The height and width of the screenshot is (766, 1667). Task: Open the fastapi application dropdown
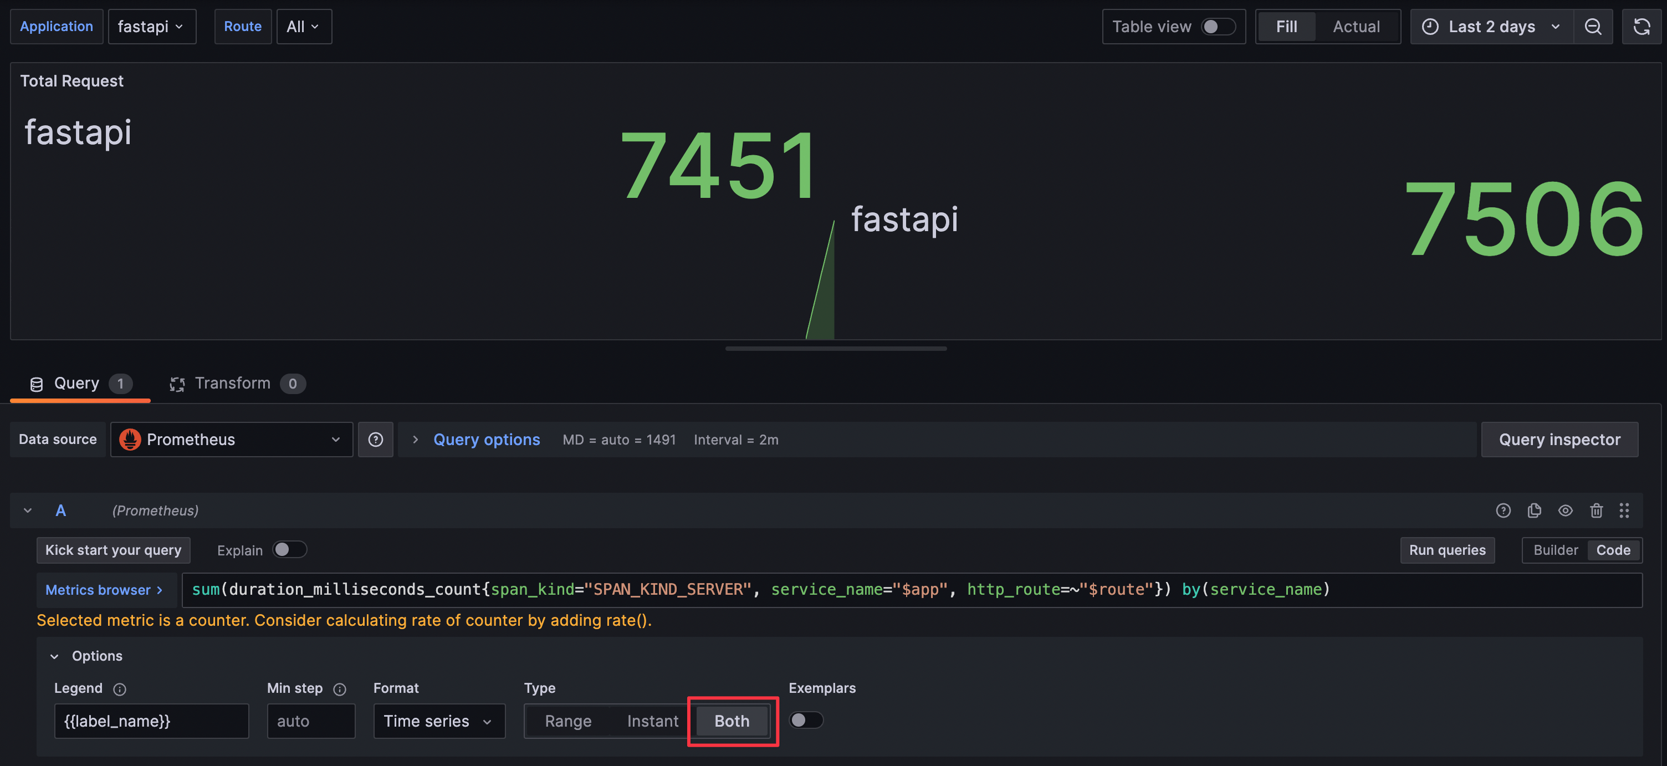coord(151,27)
